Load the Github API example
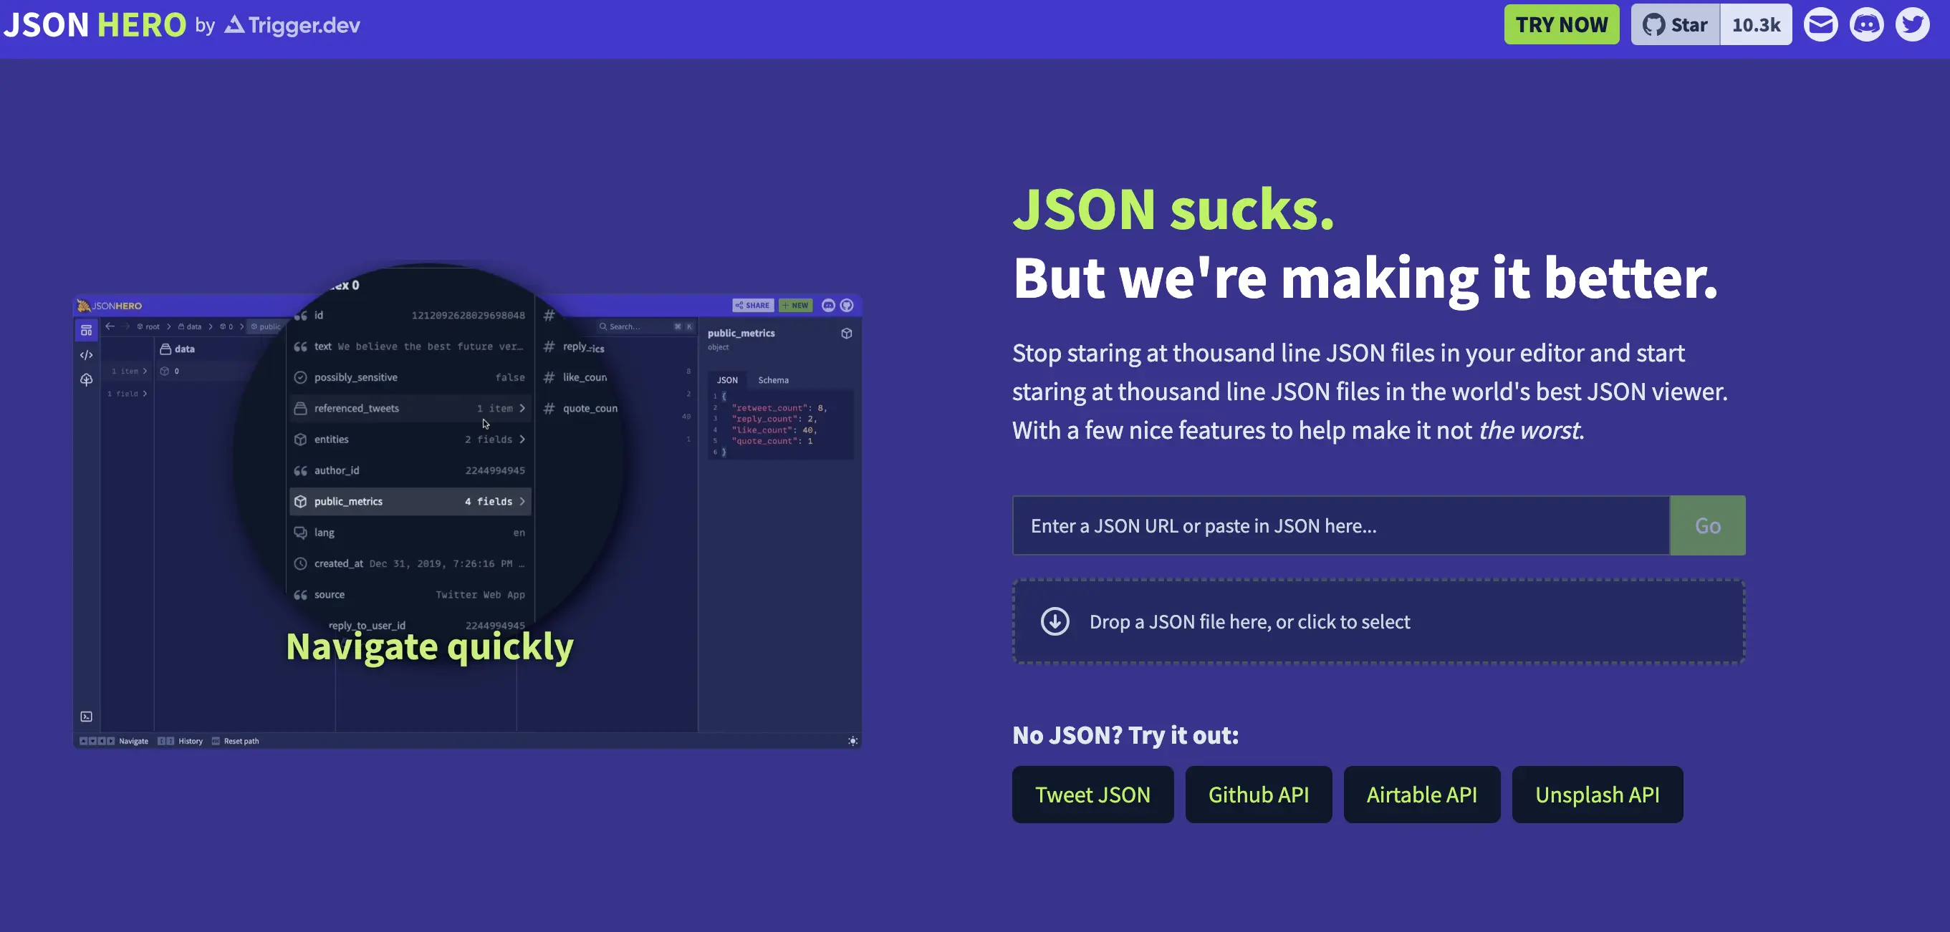Image resolution: width=1950 pixels, height=932 pixels. (1258, 795)
